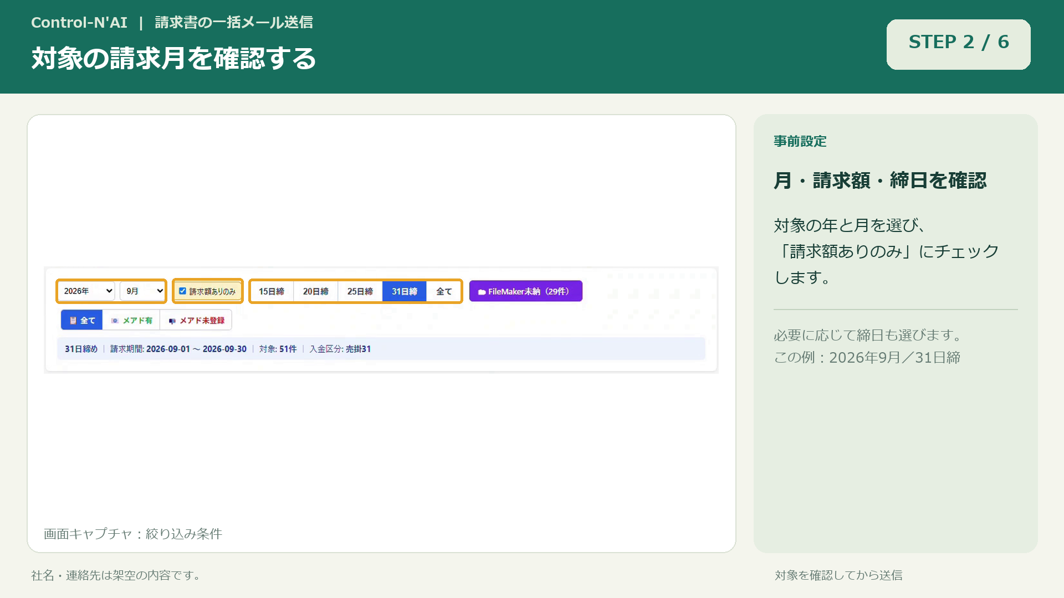This screenshot has width=1064, height=598.
Task: Click the STEP 2 / 6 badge
Action: pyautogui.click(x=959, y=44)
